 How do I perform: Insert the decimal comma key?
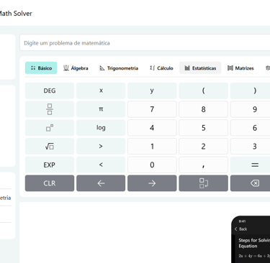203,165
